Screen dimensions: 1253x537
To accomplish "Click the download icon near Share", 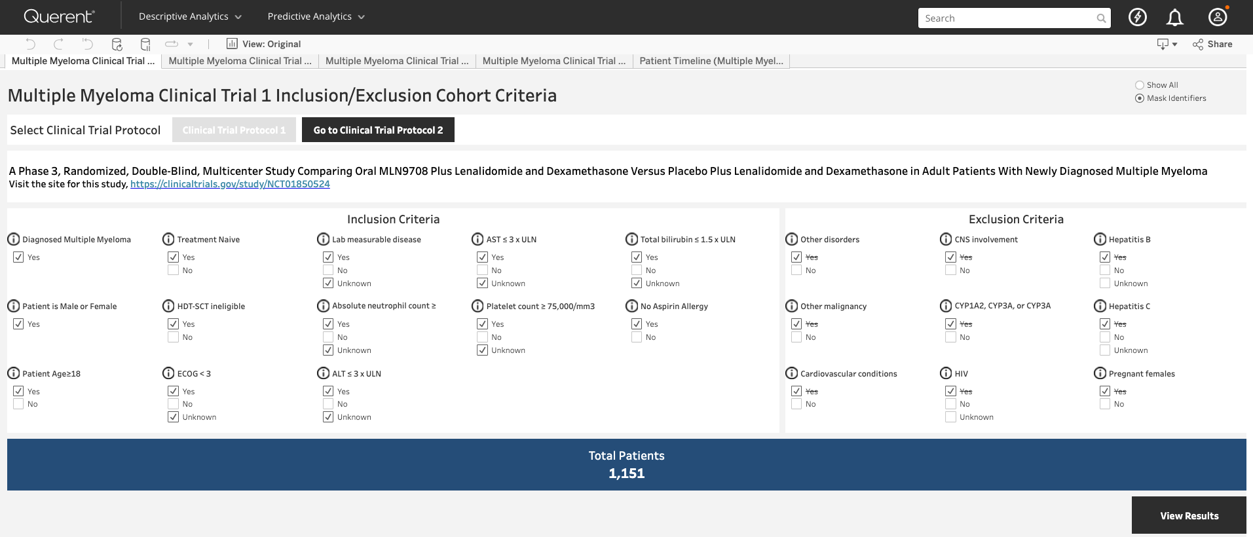I will [x=1163, y=44].
